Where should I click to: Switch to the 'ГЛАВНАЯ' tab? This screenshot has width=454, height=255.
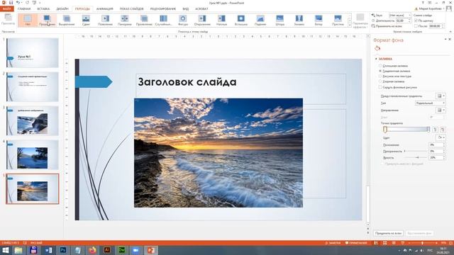[x=24, y=8]
